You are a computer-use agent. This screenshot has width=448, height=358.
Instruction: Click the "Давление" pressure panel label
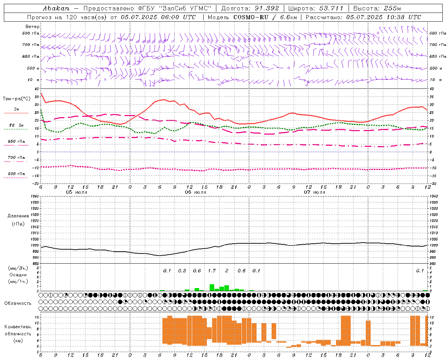(x=18, y=216)
